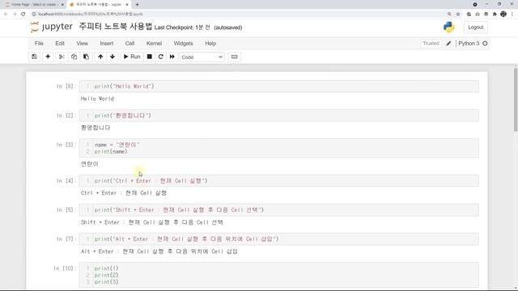Click the Python 3 kernel indicator circle
This screenshot has width=518, height=291.
[x=485, y=43]
